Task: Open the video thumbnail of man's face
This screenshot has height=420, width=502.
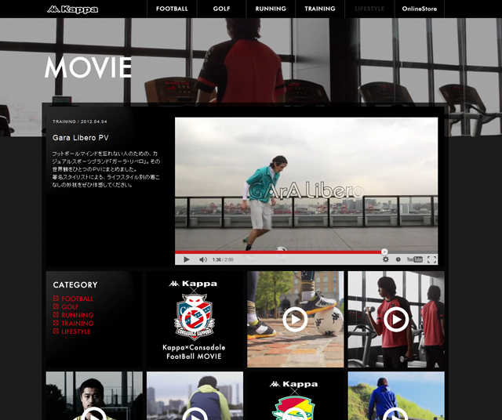Action: click(x=94, y=396)
